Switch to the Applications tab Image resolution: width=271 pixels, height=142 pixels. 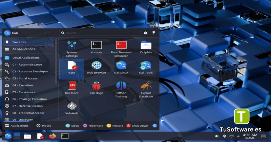tap(17, 126)
